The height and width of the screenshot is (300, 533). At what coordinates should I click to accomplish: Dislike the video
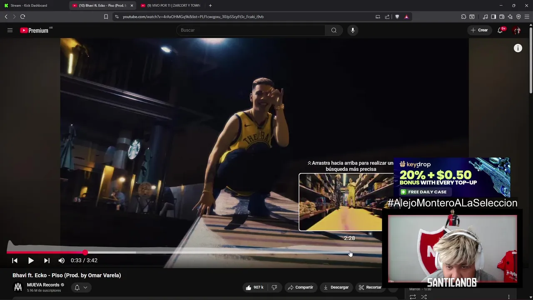click(x=274, y=287)
